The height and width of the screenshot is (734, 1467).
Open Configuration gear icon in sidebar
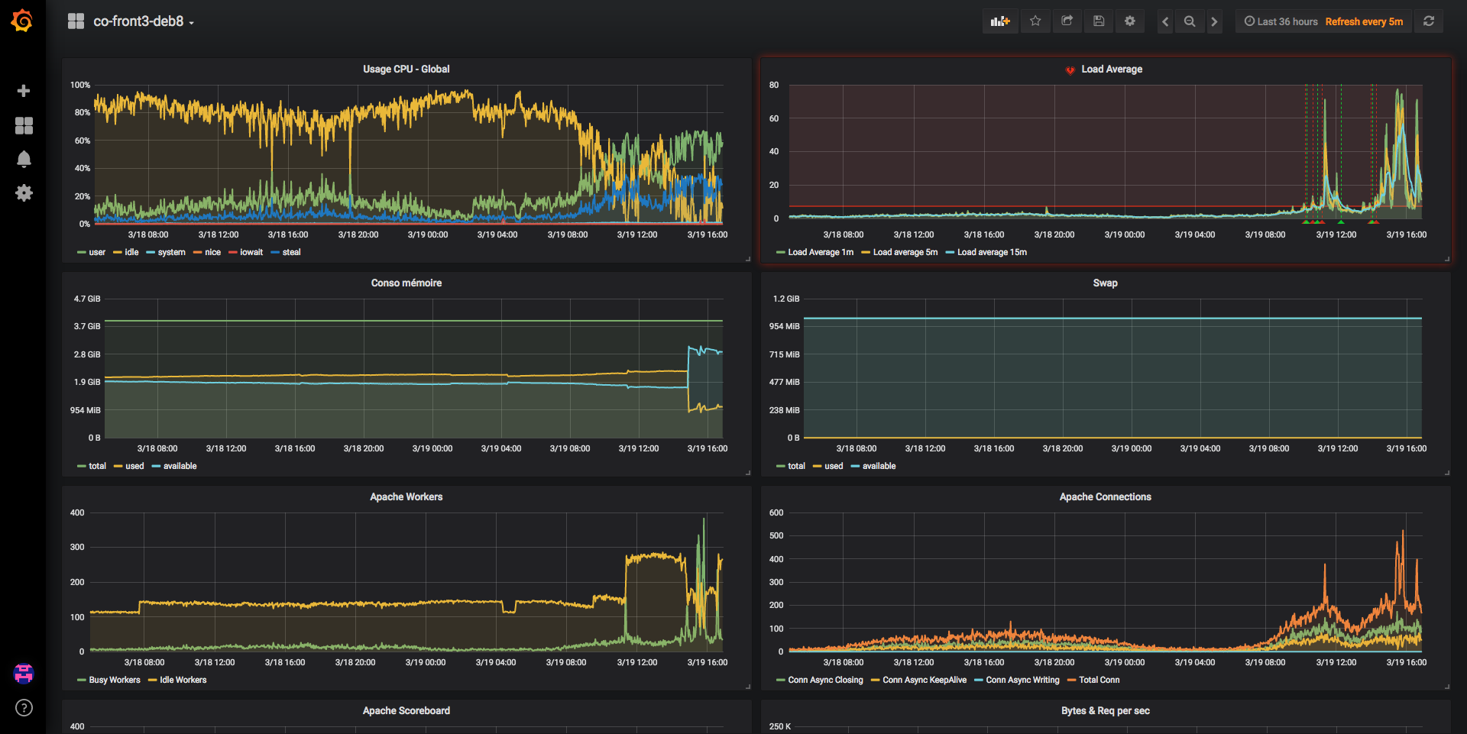click(x=24, y=193)
